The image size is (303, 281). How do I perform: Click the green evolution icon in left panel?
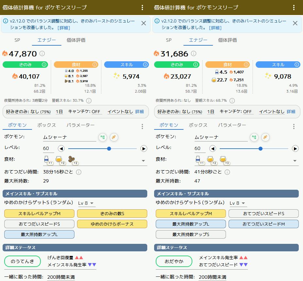103,137
